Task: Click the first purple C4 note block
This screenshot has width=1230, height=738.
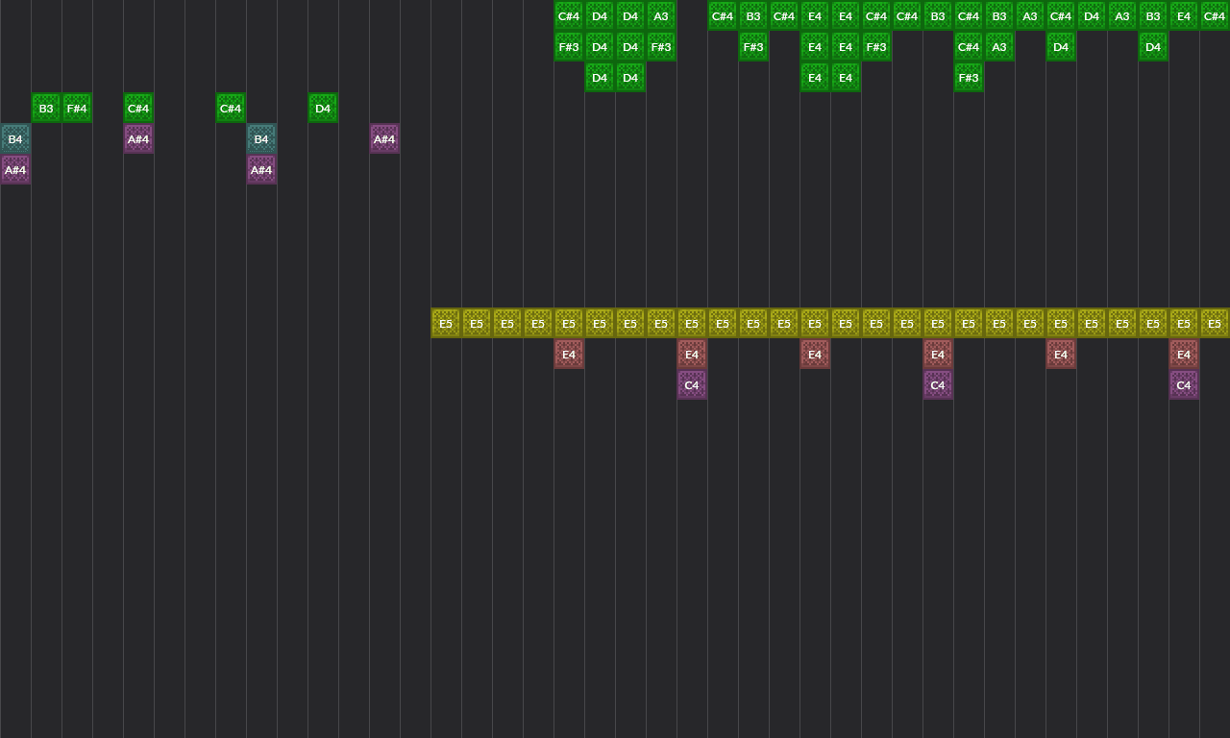Action: (692, 384)
